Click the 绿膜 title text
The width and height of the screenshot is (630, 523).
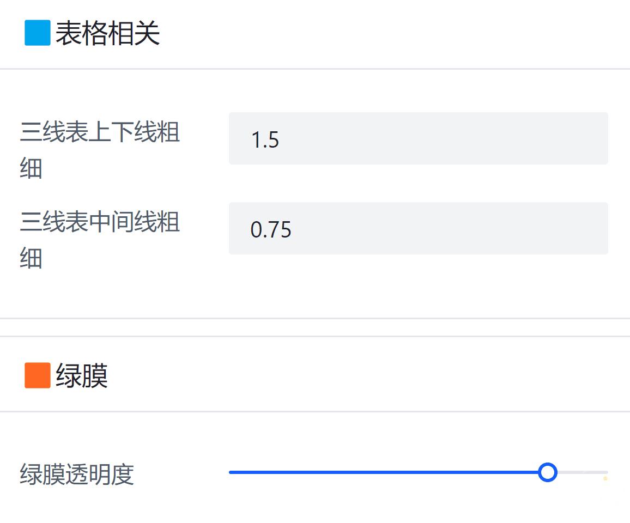pyautogui.click(x=82, y=376)
